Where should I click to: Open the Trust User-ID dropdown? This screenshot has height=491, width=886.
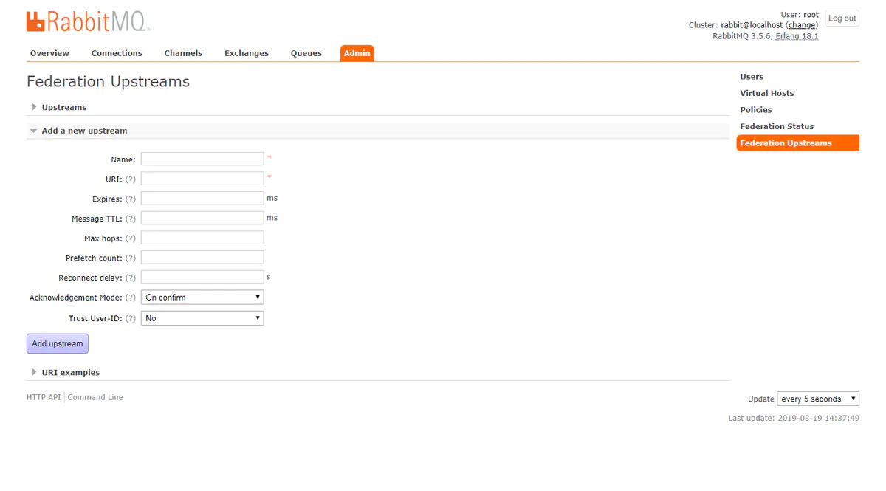coord(202,318)
